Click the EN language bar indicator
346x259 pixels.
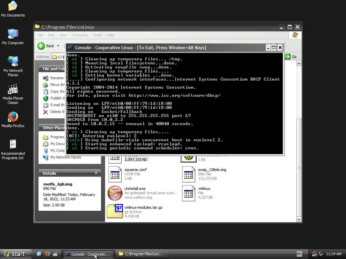(x=299, y=254)
